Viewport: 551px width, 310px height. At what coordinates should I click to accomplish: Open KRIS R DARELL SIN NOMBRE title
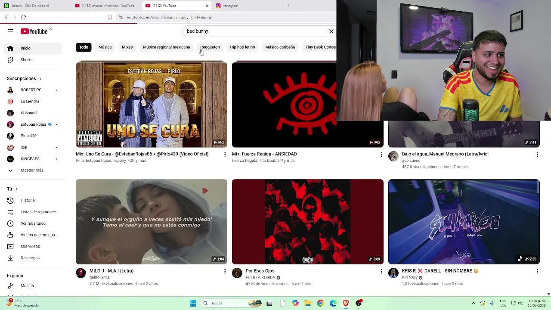440,271
